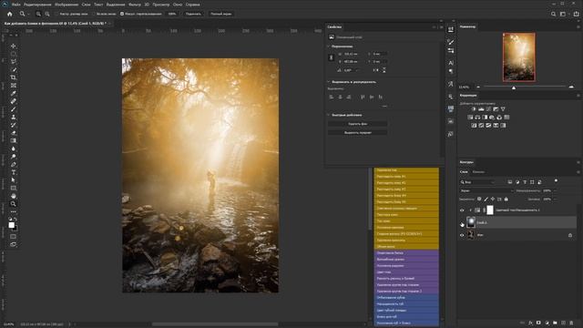Select the Hand tool
This screenshot has height=328, width=583.
14,196
